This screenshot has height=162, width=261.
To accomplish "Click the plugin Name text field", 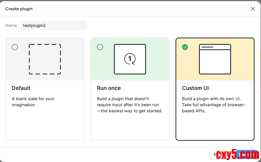I will pyautogui.click(x=53, y=25).
